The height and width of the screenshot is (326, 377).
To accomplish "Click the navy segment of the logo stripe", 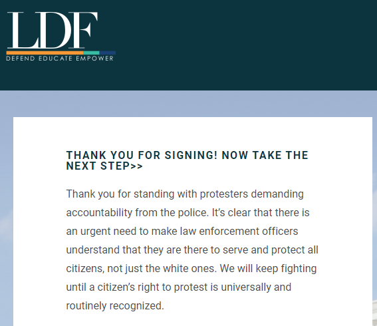I will point(108,53).
